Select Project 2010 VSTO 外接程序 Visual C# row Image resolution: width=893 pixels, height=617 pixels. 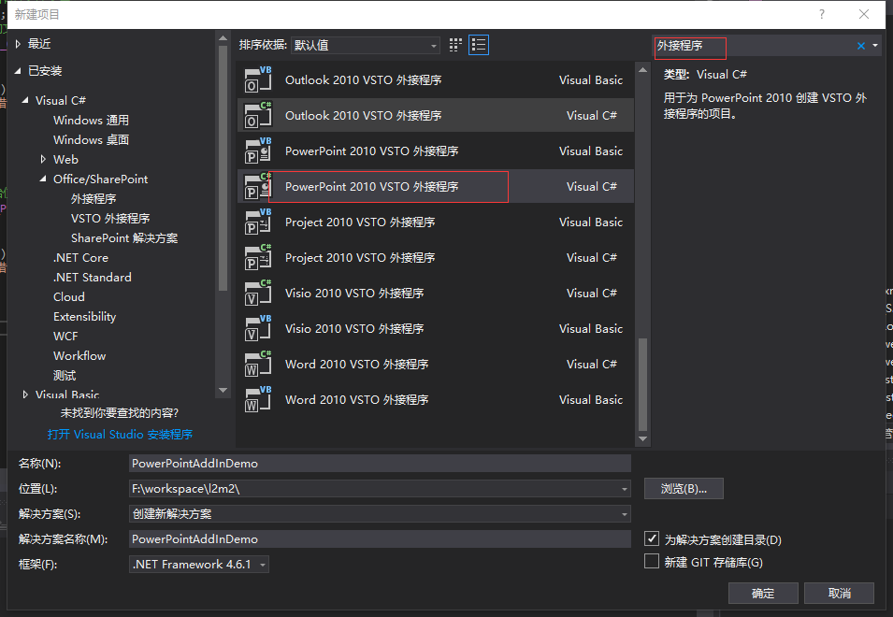click(435, 257)
